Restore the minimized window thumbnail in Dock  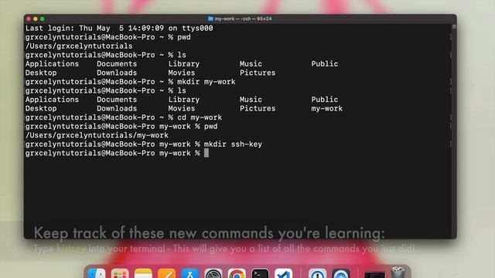[x=374, y=275]
